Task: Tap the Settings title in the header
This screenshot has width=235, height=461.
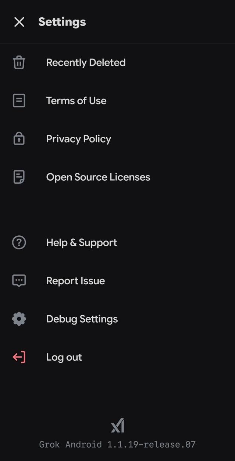Action: click(62, 22)
